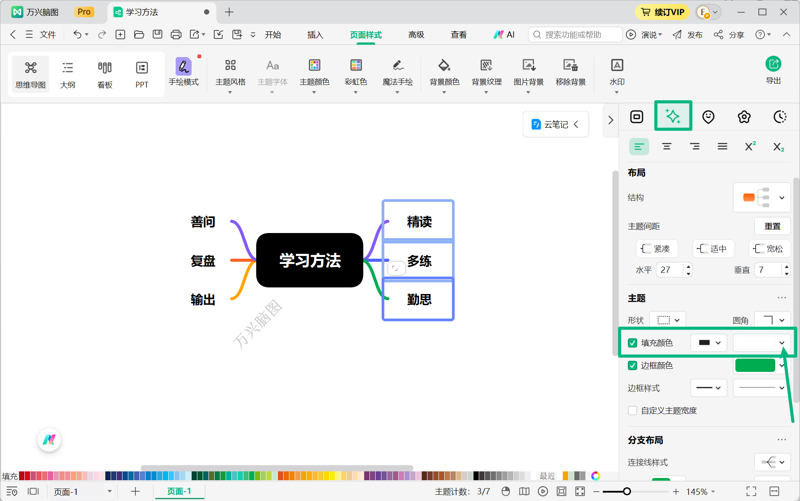Click remove background (移除背景)

pos(570,73)
